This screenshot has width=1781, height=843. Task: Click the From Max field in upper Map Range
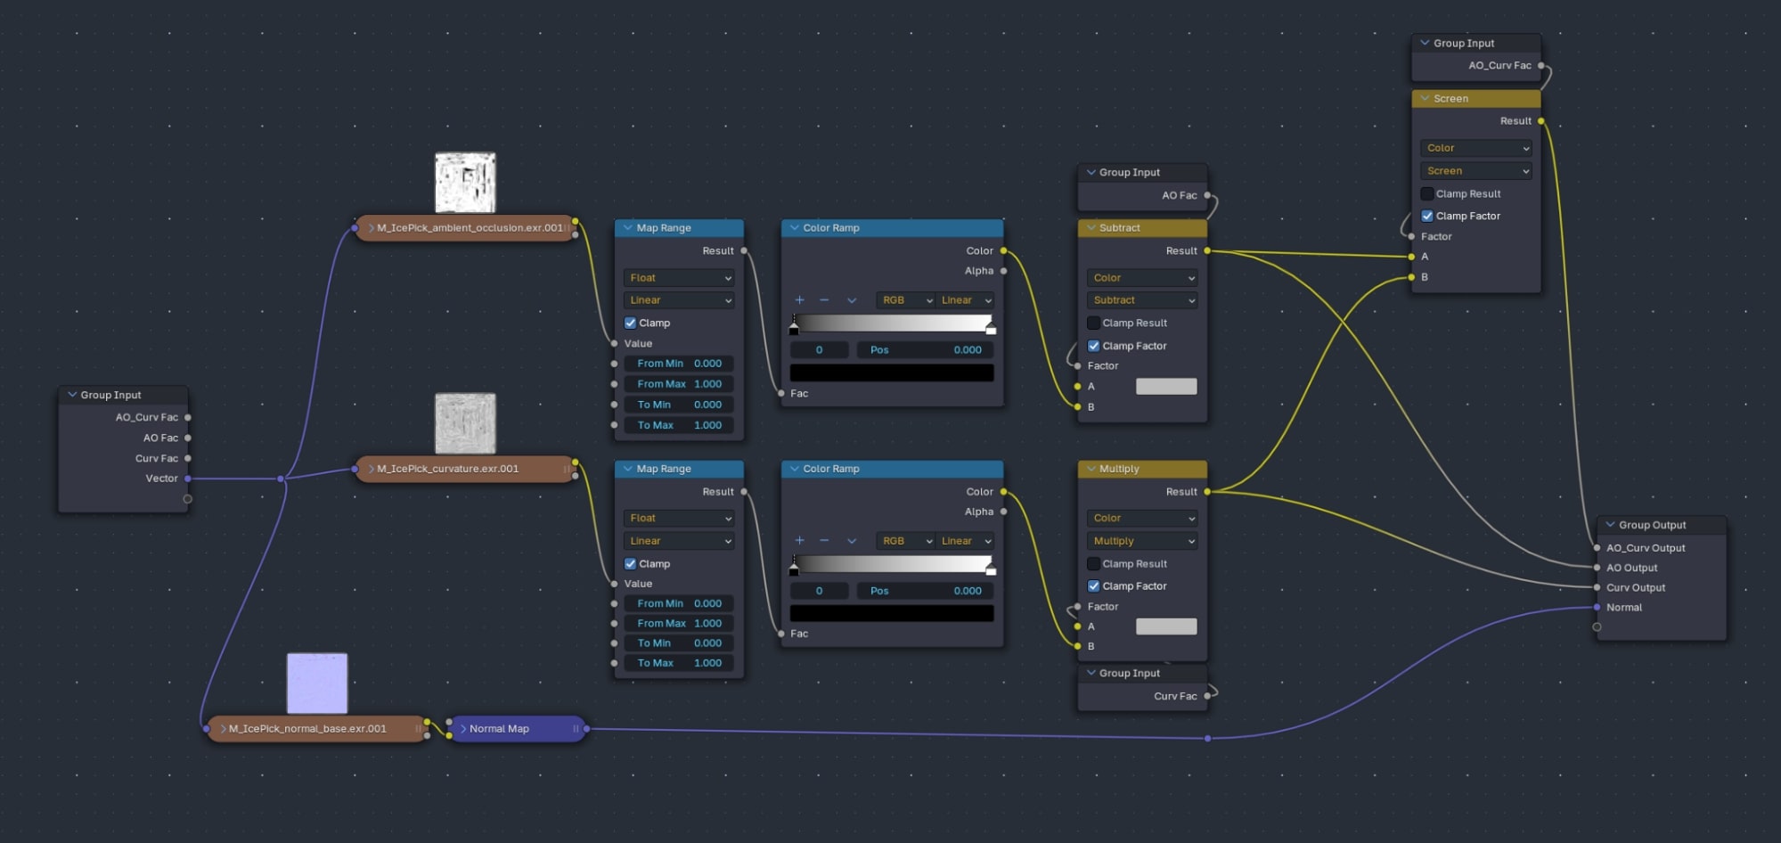pos(679,384)
